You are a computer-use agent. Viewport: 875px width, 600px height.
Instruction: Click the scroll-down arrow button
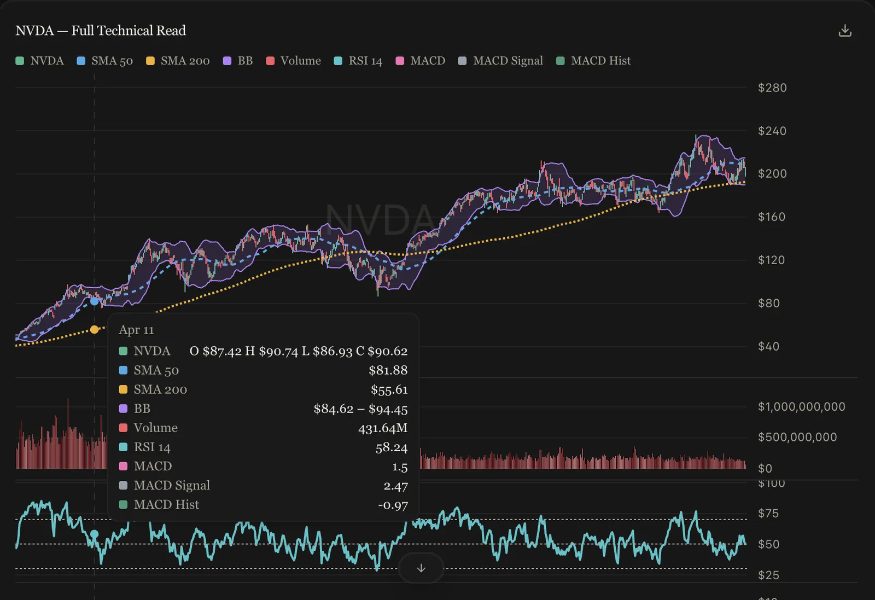[421, 568]
